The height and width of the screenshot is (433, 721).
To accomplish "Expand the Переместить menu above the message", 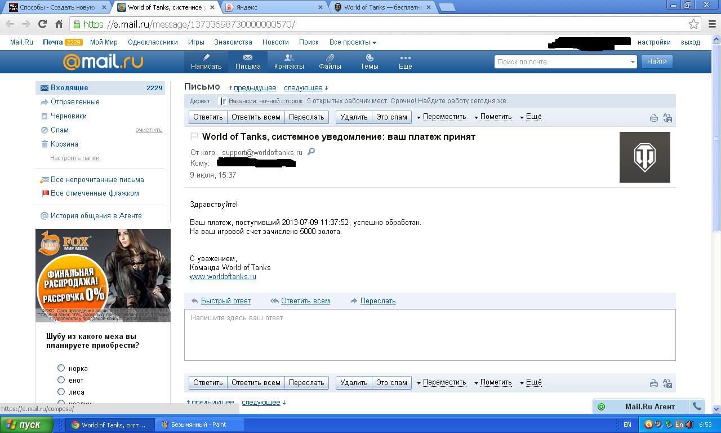I will pos(442,117).
